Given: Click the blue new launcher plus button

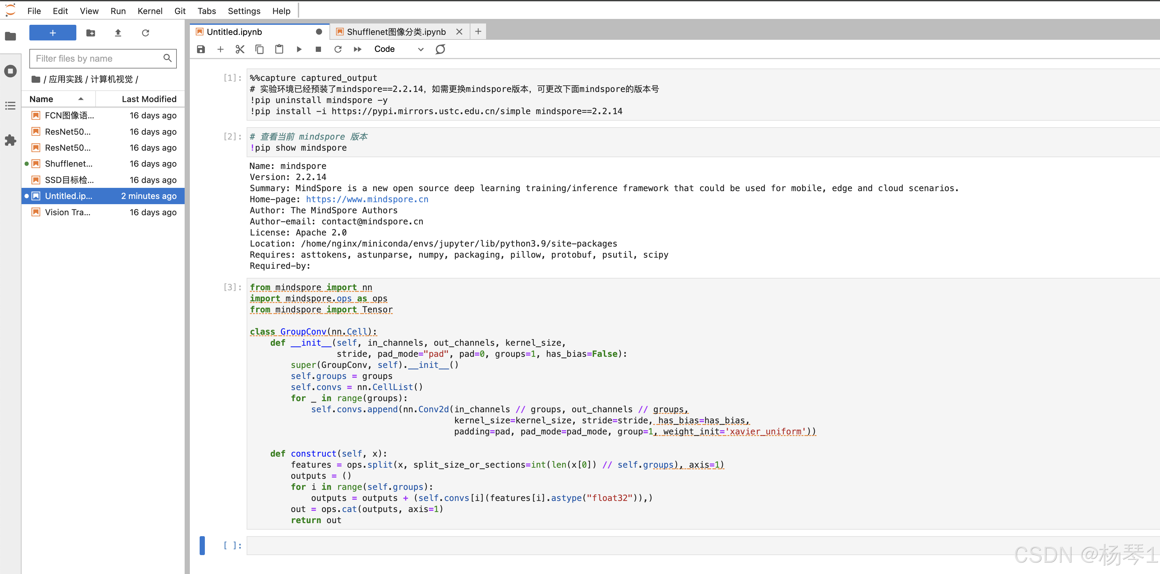Looking at the screenshot, I should point(53,33).
